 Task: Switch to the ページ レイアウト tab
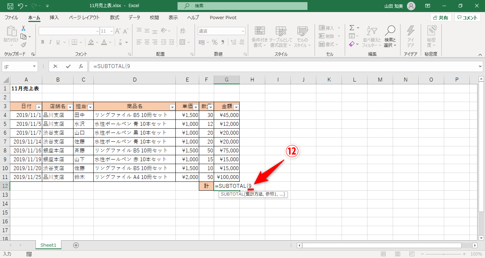[x=84, y=17]
